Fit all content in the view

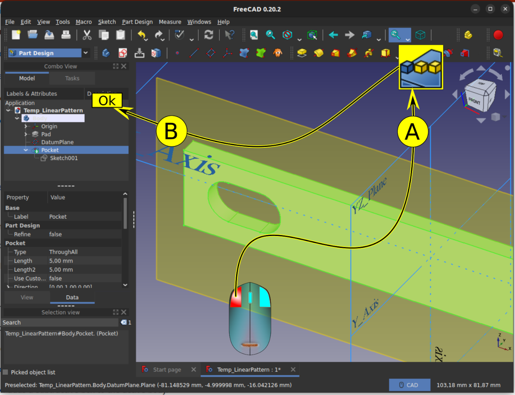coord(254,35)
